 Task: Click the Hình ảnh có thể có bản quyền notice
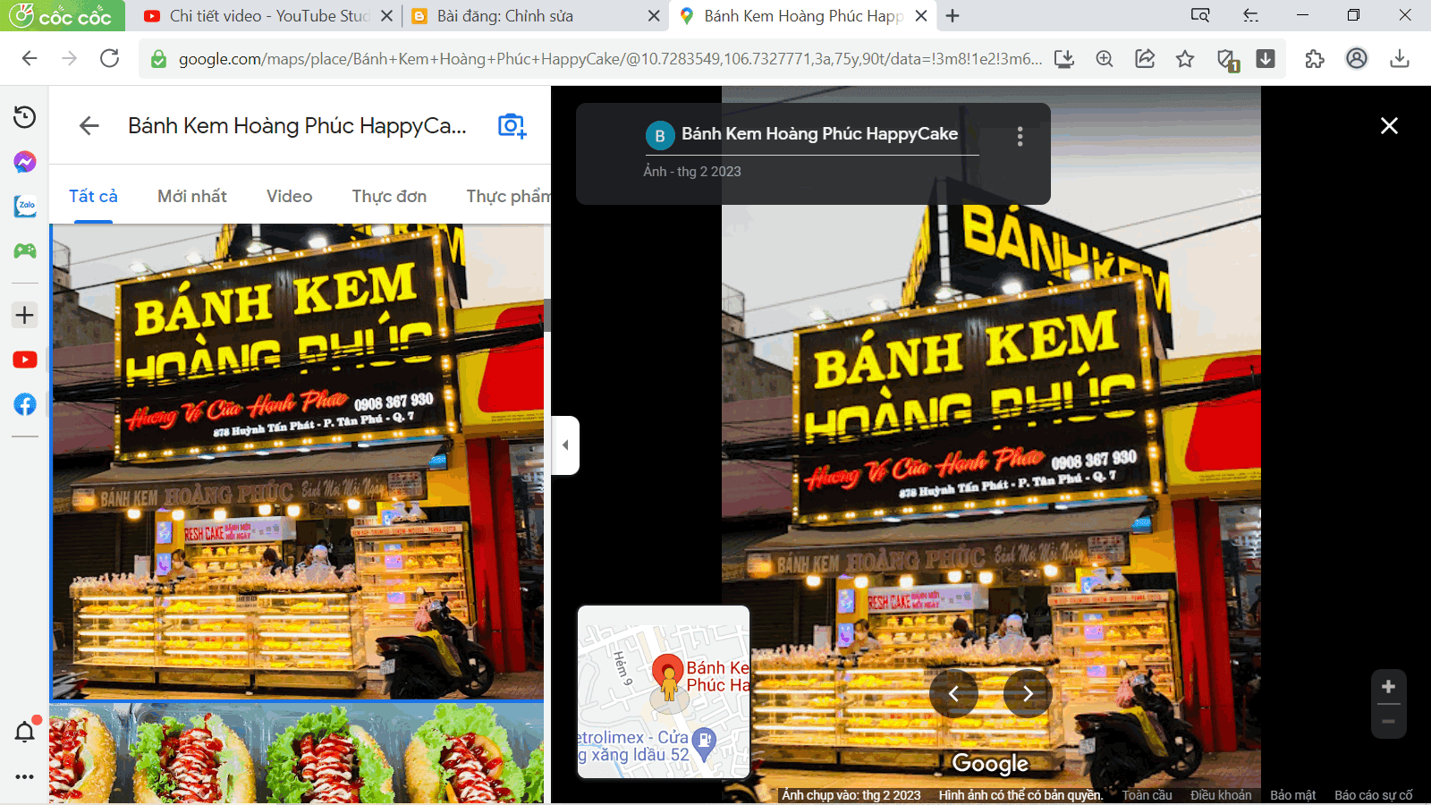[1020, 795]
